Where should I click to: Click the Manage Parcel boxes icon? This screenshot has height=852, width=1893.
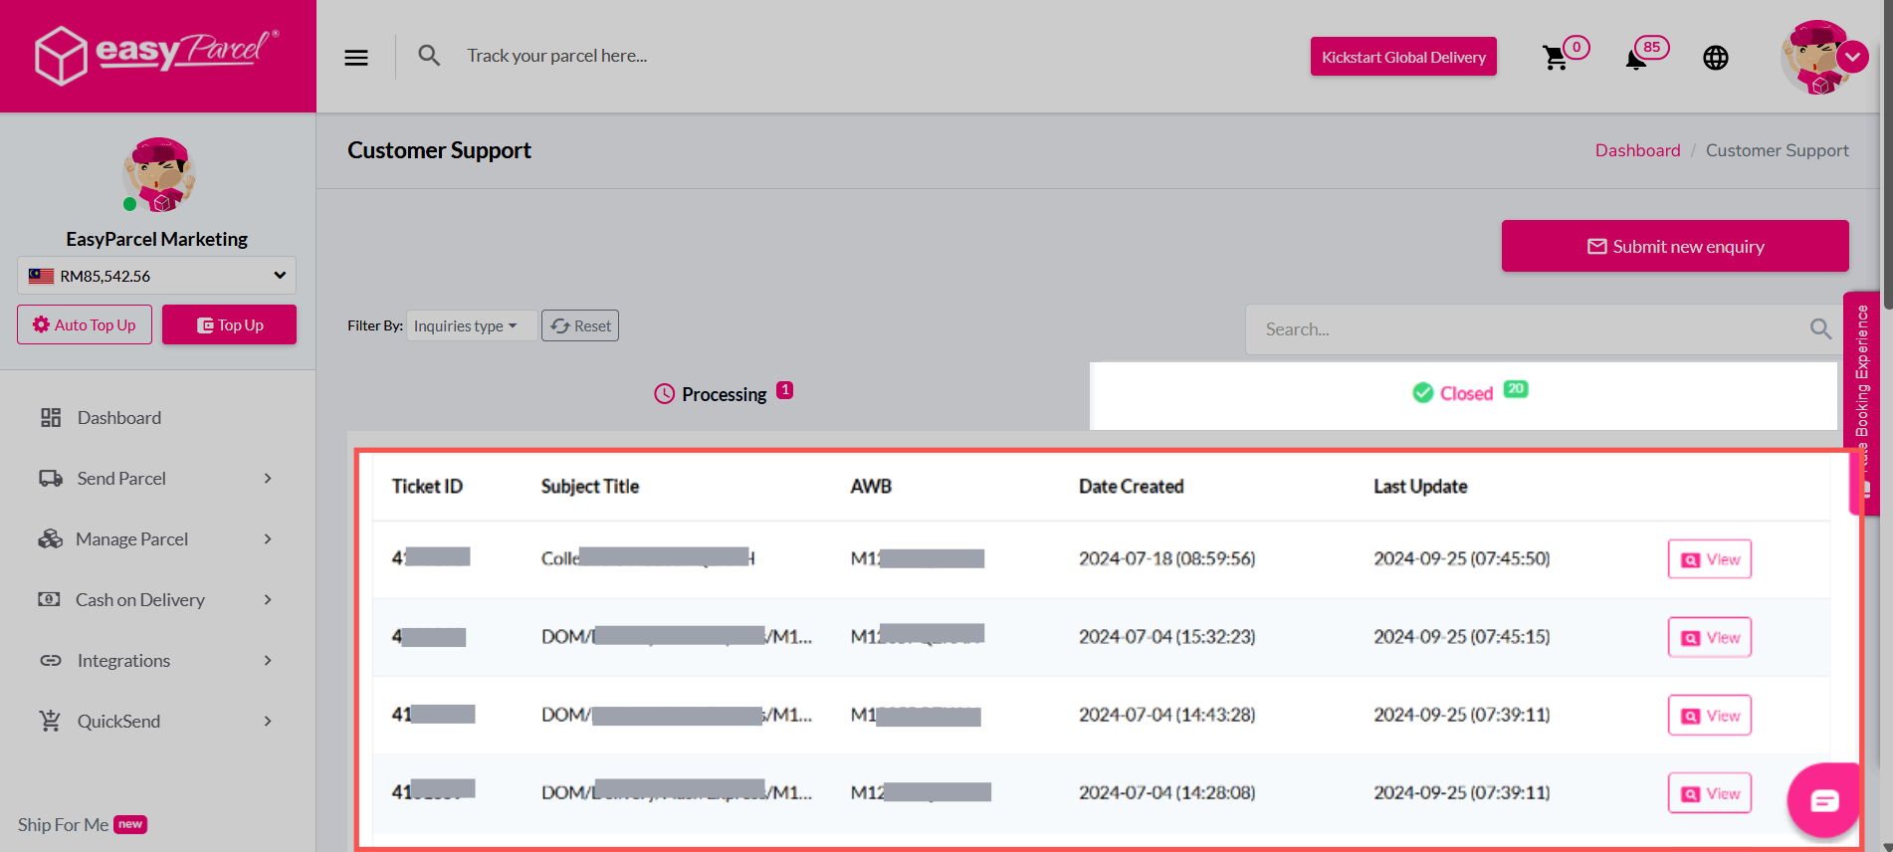click(50, 539)
